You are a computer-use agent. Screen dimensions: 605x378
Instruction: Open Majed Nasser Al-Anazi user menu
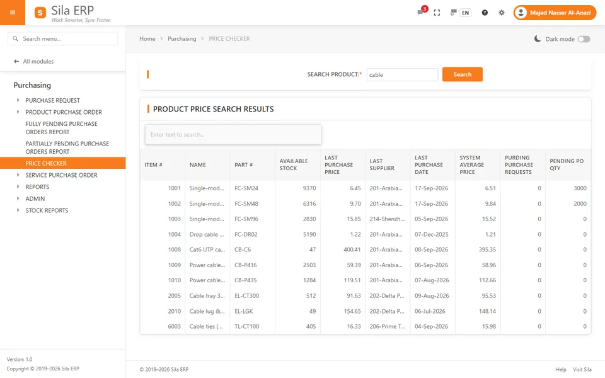(x=555, y=13)
